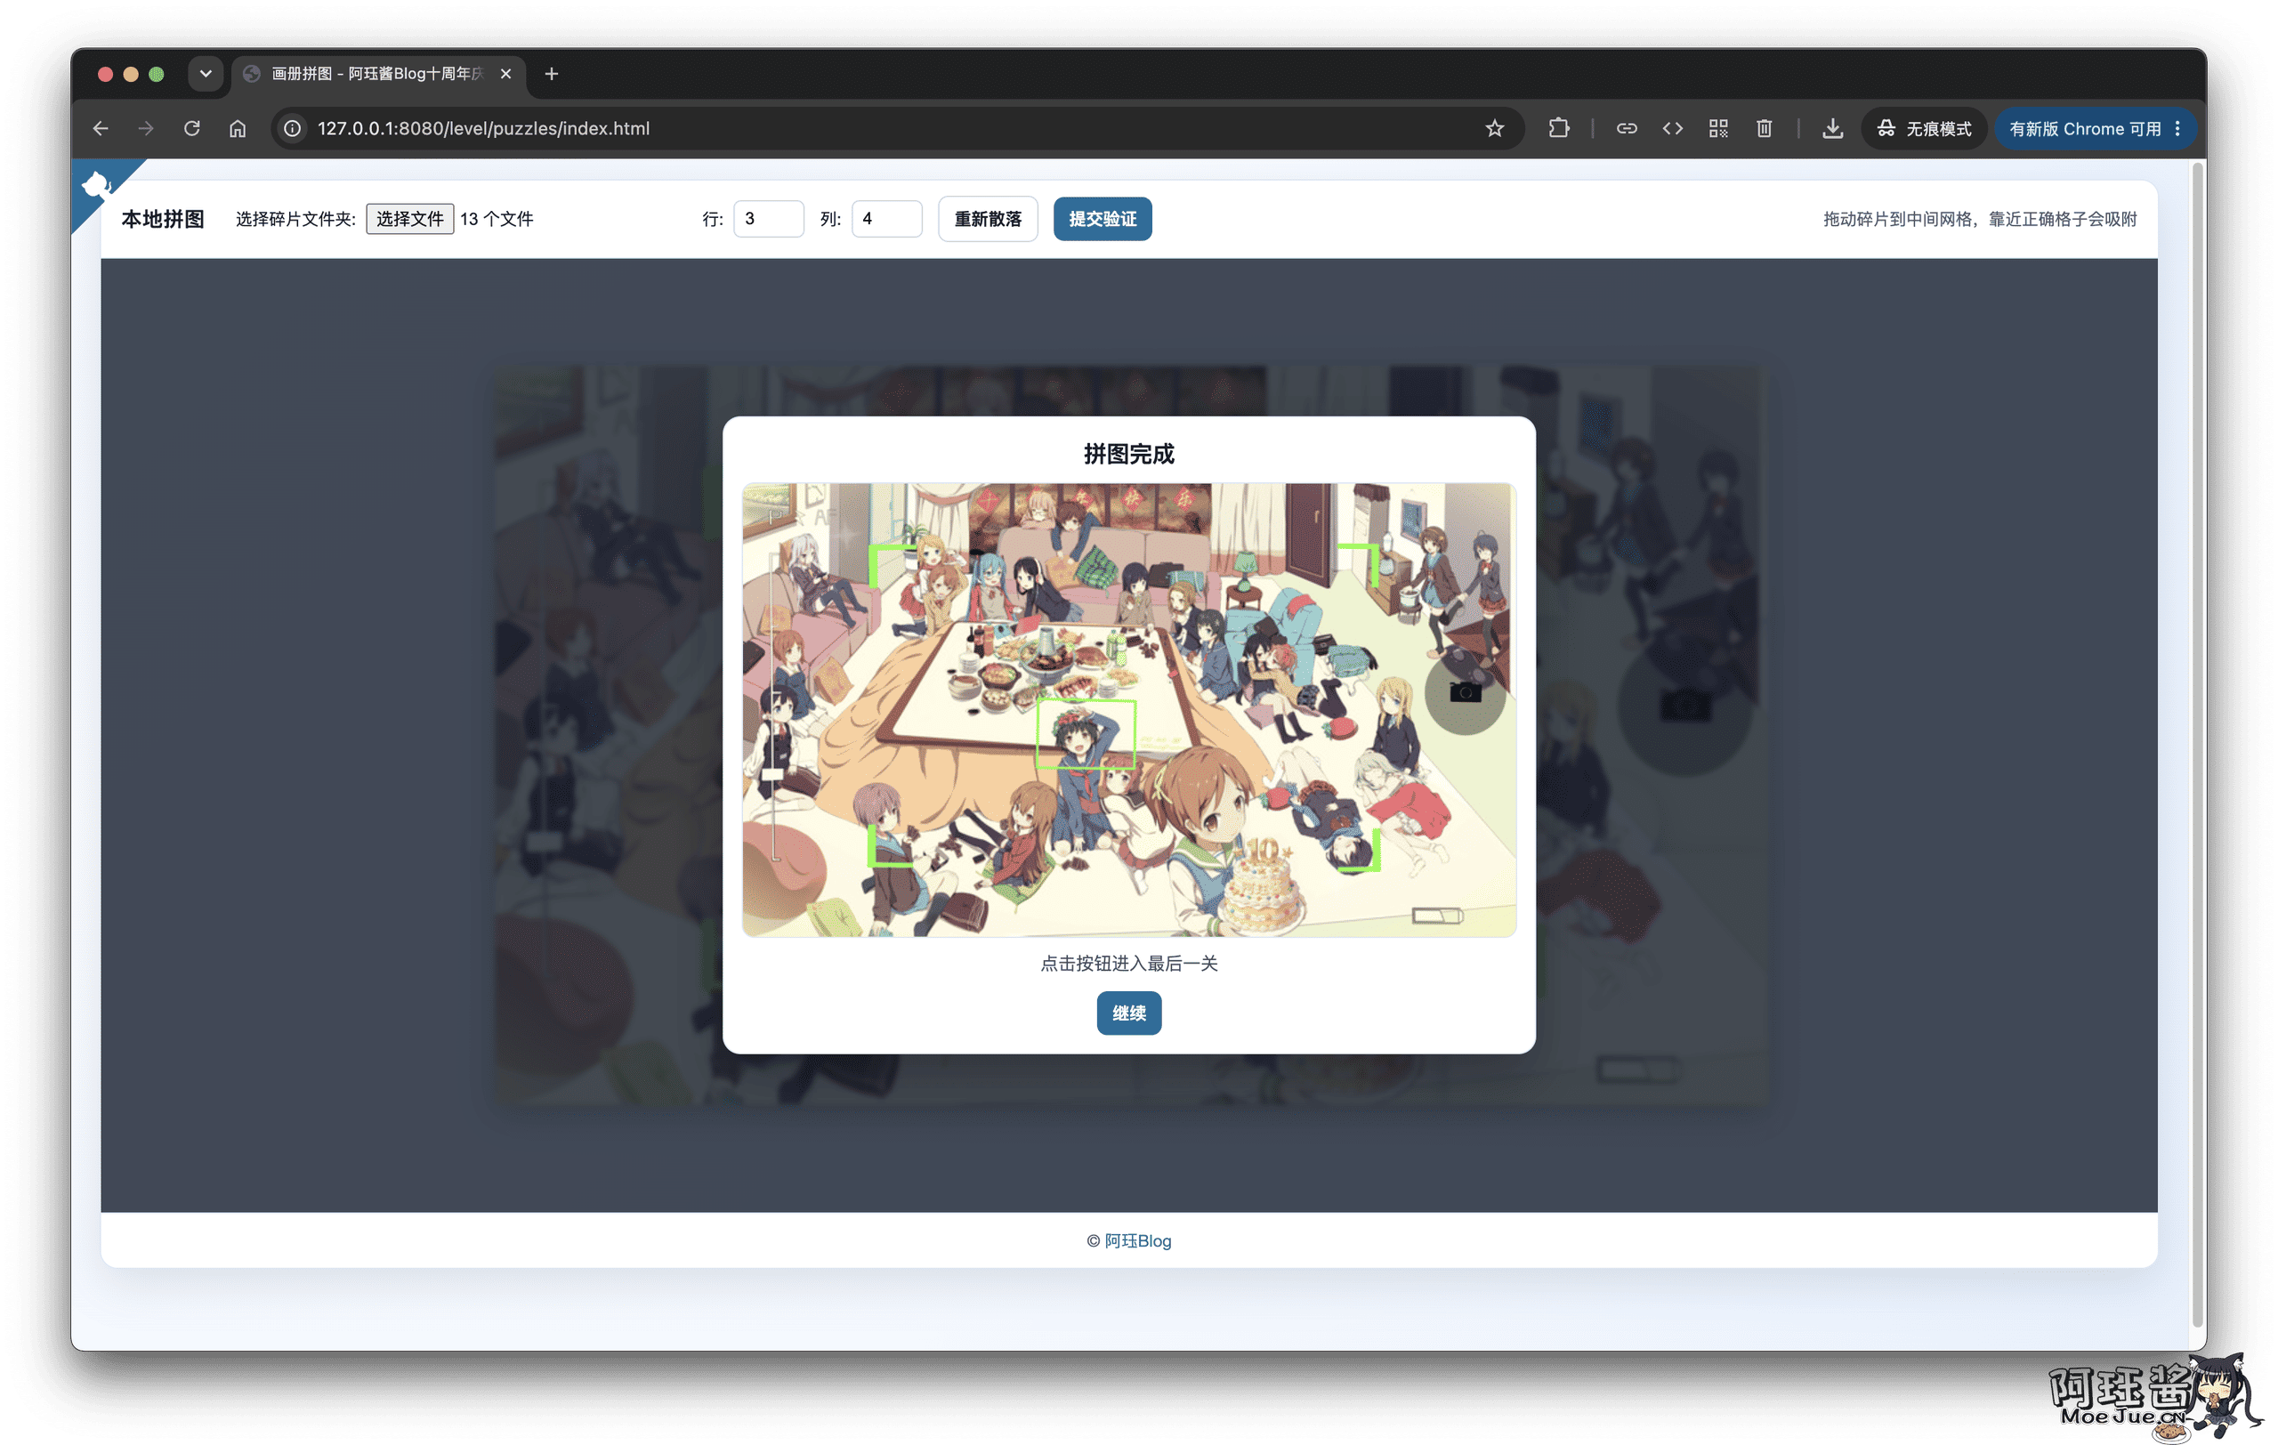Click the 拼图完成 dialog title
The height and width of the screenshot is (1445, 2278).
tap(1128, 454)
